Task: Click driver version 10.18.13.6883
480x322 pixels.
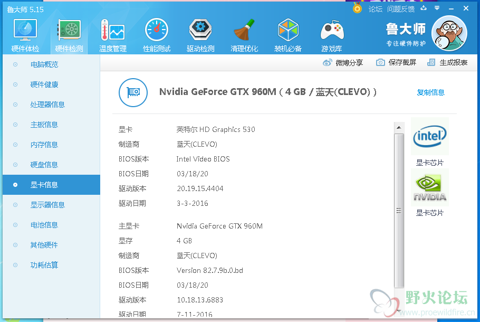Action: [200, 300]
